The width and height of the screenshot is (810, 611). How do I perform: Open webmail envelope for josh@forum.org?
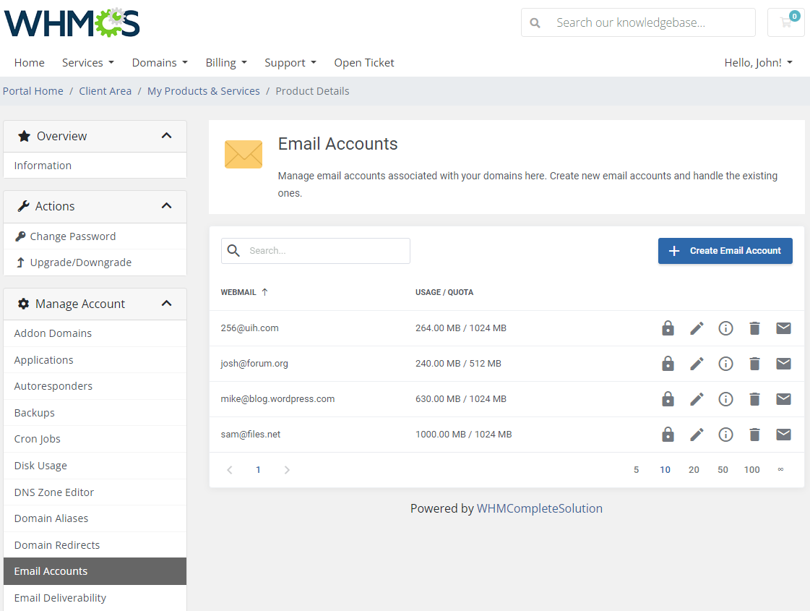tap(784, 364)
